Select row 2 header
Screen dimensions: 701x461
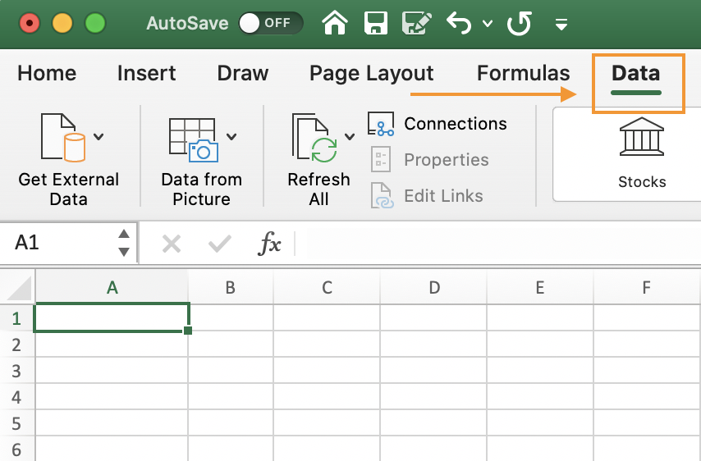tap(17, 345)
